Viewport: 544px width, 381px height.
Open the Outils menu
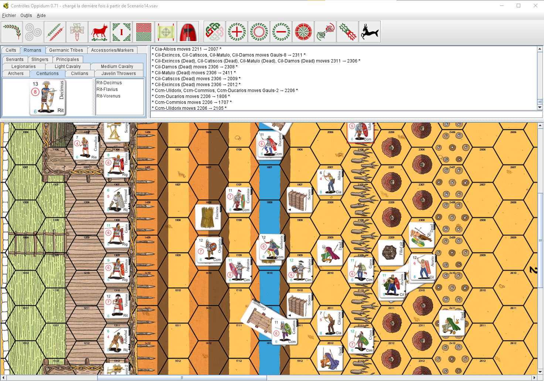click(26, 16)
